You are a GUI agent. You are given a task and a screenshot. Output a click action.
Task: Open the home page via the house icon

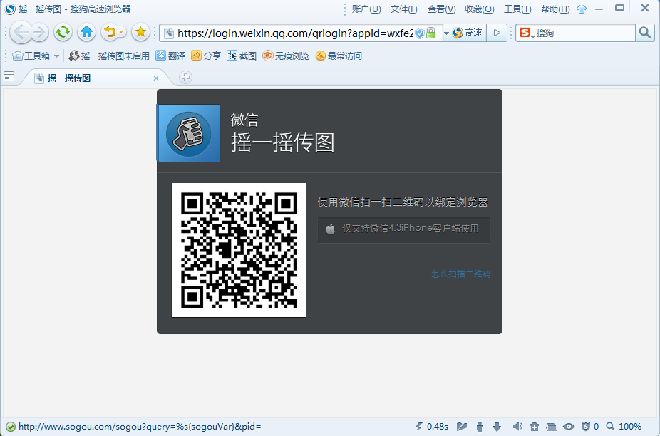click(x=87, y=32)
